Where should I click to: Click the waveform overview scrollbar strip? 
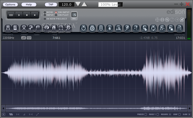pos(96,108)
